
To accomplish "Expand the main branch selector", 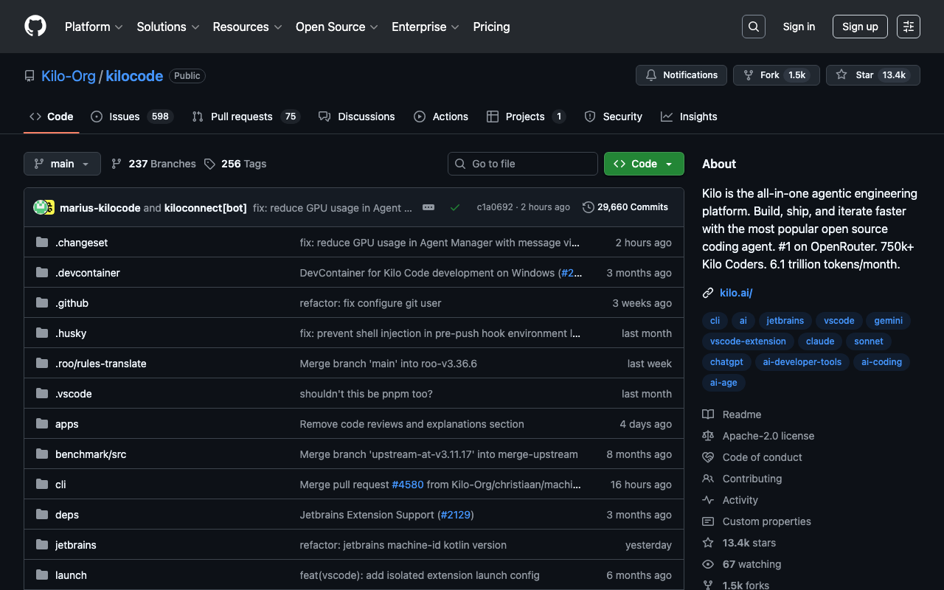I will coord(62,164).
